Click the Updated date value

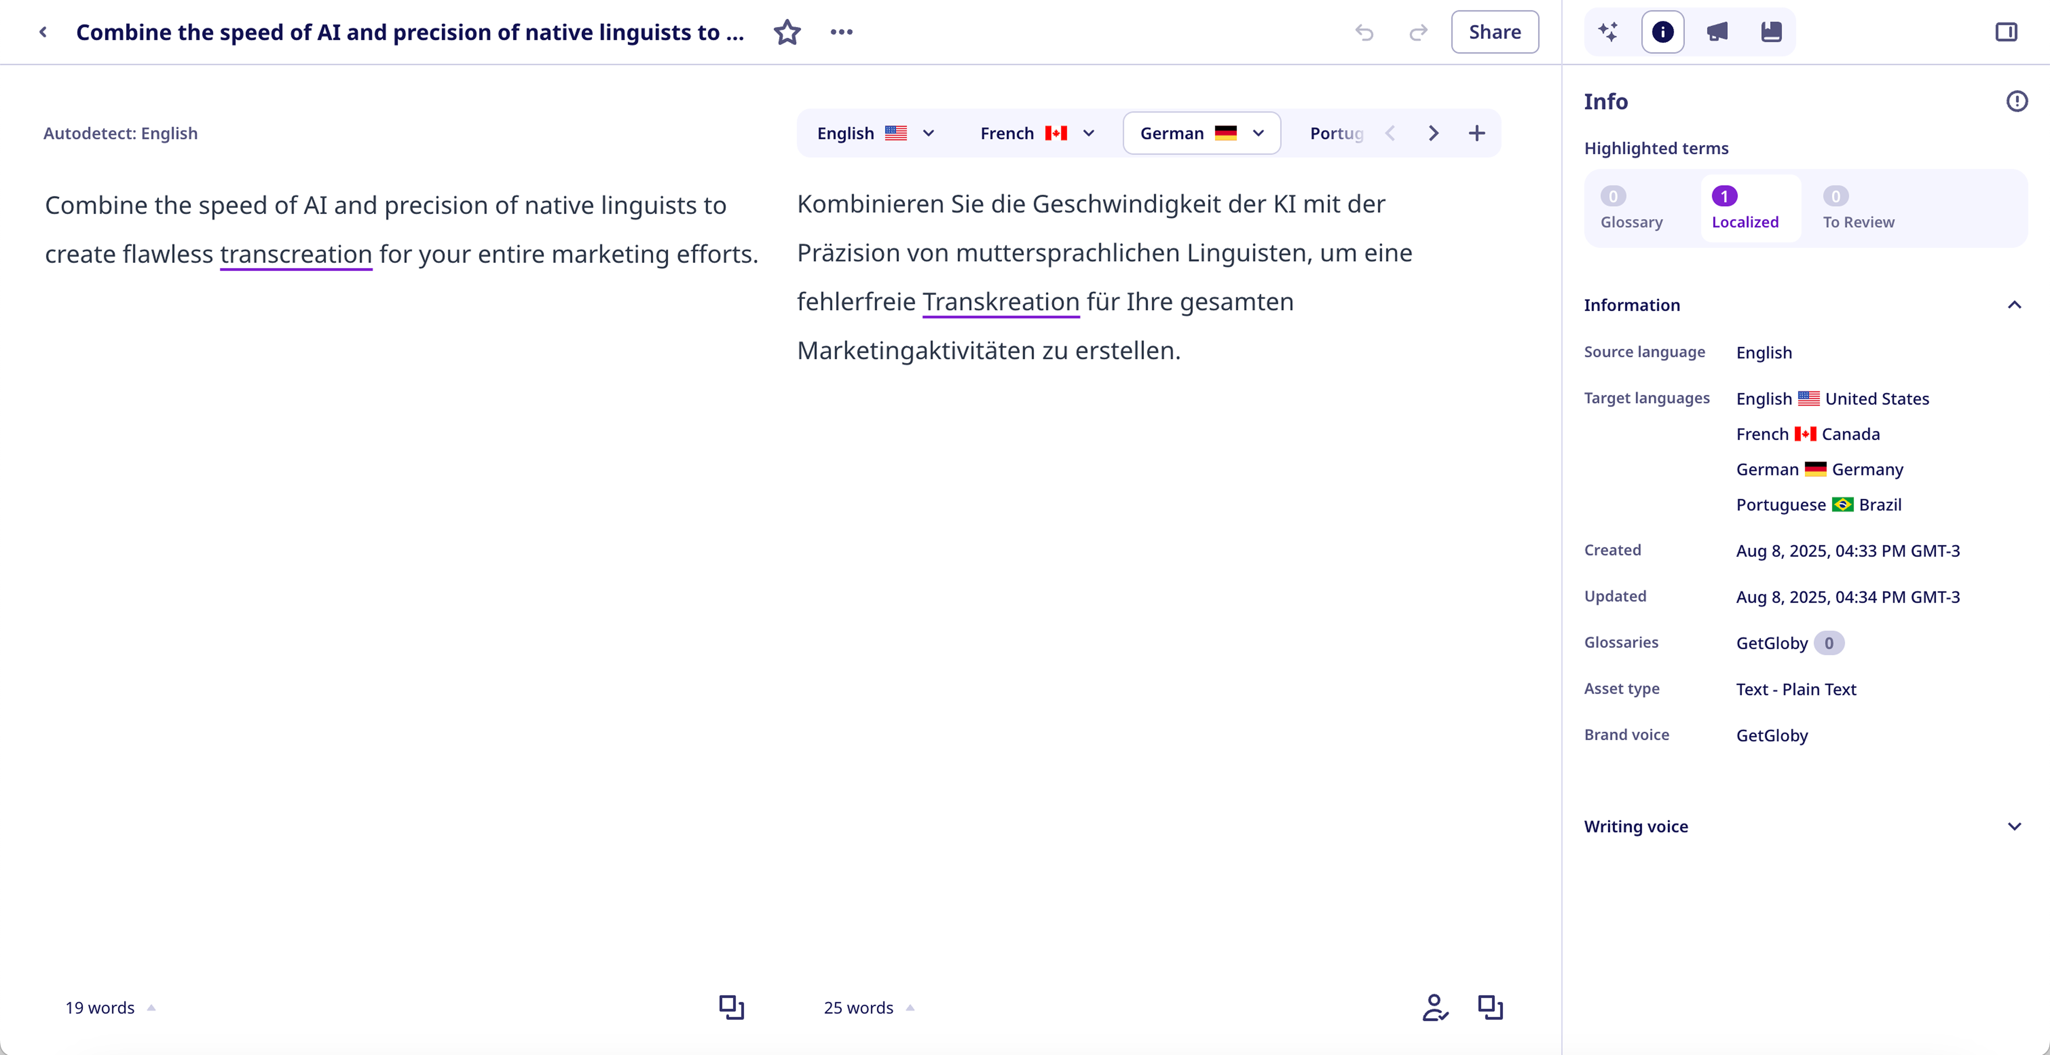point(1848,597)
